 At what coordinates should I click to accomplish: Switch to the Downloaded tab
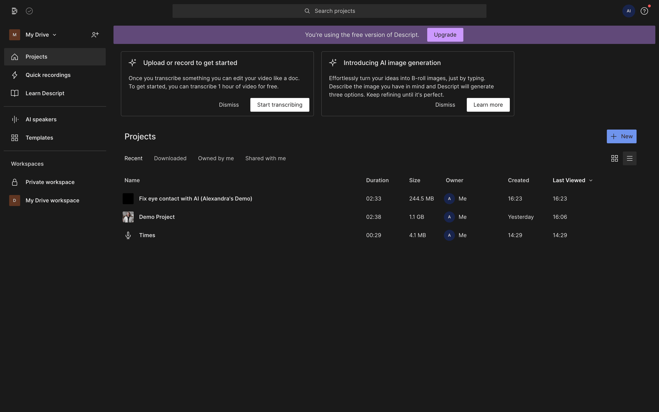(x=170, y=158)
